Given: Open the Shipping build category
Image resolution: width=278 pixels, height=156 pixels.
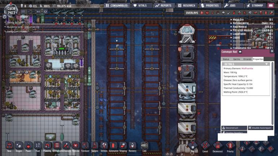Looking at the screenshot, I should (123, 146).
